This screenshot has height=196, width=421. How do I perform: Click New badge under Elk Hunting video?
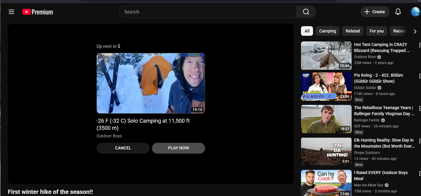[359, 165]
